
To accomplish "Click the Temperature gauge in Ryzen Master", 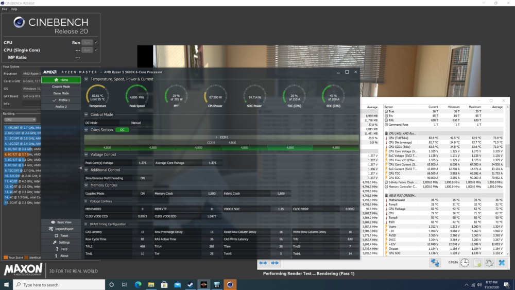I will tap(97, 96).
